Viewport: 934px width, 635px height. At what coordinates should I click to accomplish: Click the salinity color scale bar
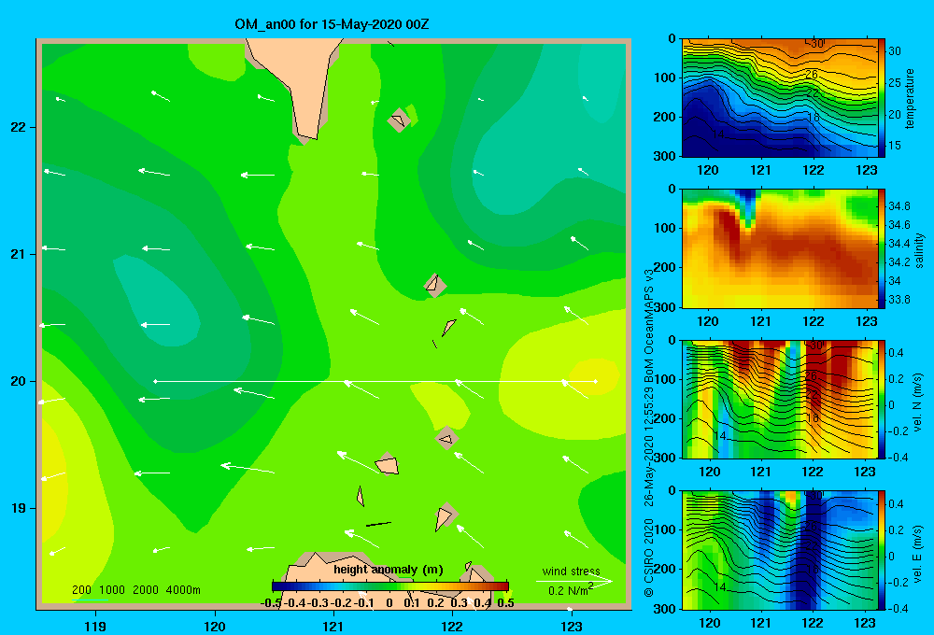pyautogui.click(x=881, y=248)
